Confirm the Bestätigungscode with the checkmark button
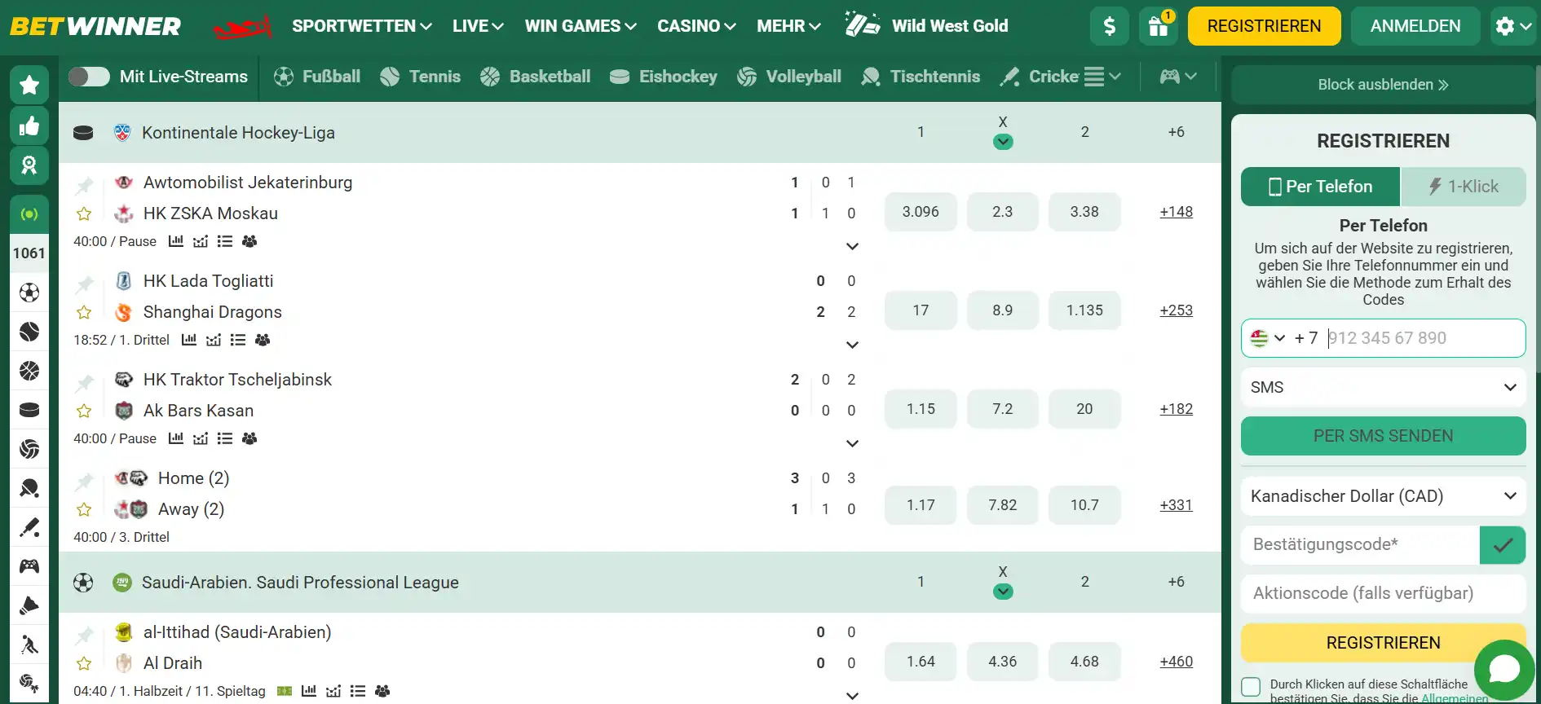1541x704 pixels. tap(1503, 545)
